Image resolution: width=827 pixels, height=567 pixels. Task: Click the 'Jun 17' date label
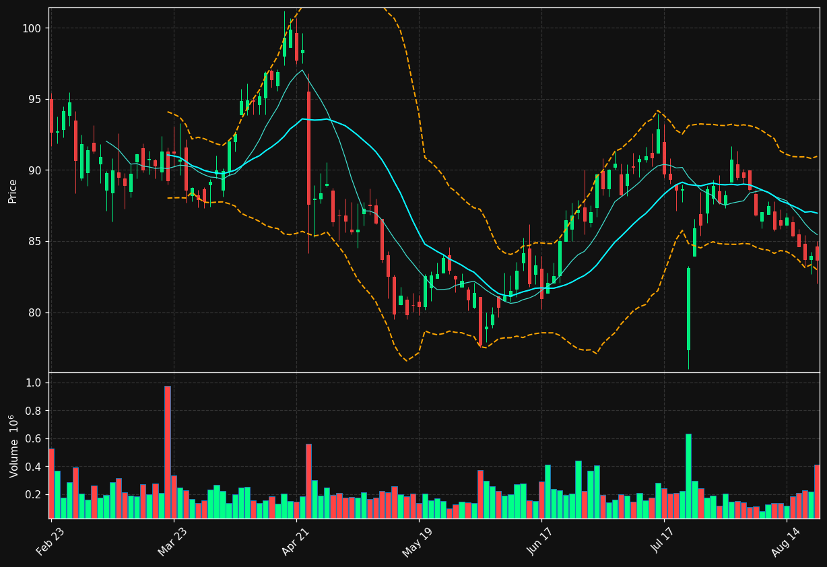click(541, 540)
